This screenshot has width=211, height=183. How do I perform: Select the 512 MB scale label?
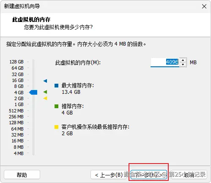pyautogui.click(x=16, y=111)
